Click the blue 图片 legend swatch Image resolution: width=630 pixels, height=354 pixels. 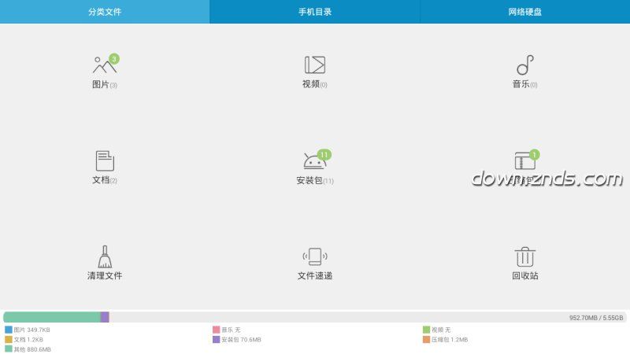click(x=9, y=330)
